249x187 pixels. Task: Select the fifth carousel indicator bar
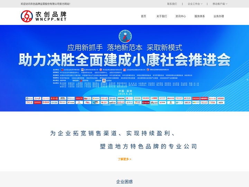tap(142, 105)
